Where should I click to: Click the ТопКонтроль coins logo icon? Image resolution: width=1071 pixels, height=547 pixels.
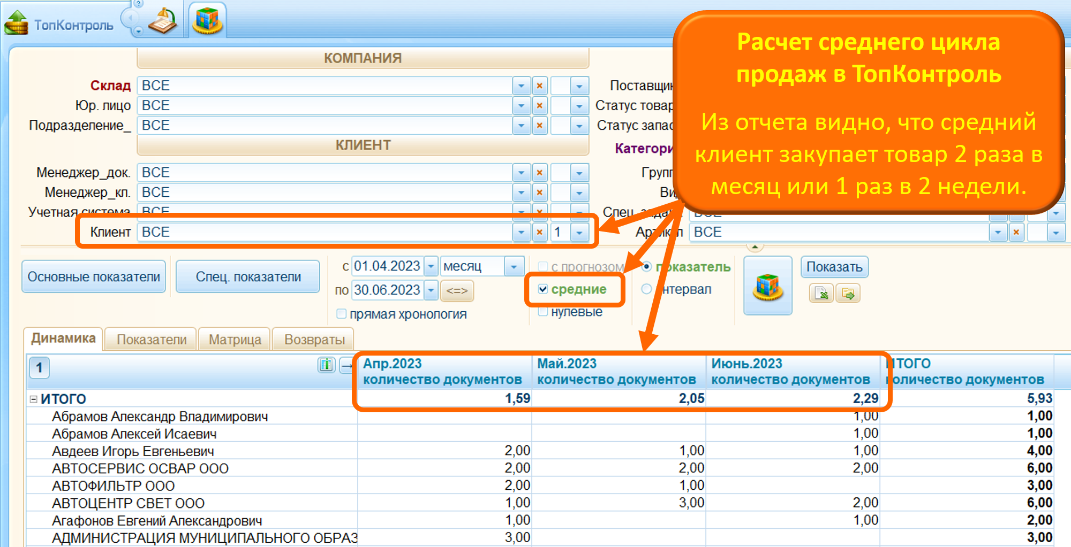pyautogui.click(x=16, y=22)
